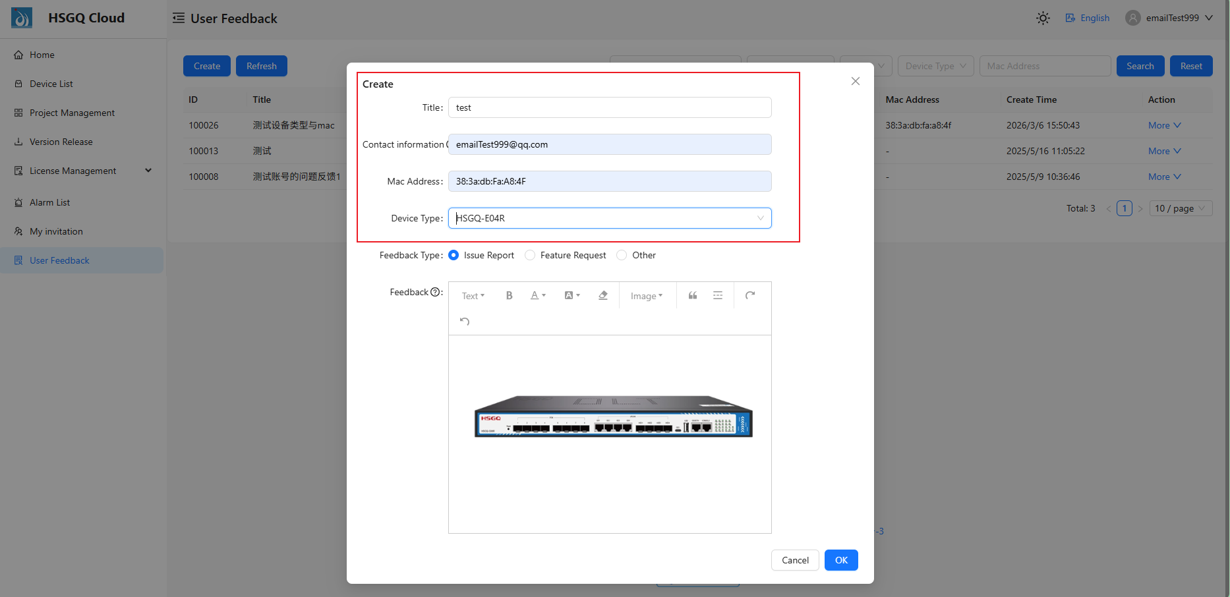
Task: Expand the 10 / page size selector
Action: [x=1181, y=208]
